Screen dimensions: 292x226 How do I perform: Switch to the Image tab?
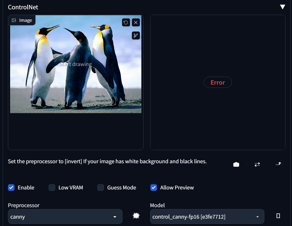22,20
